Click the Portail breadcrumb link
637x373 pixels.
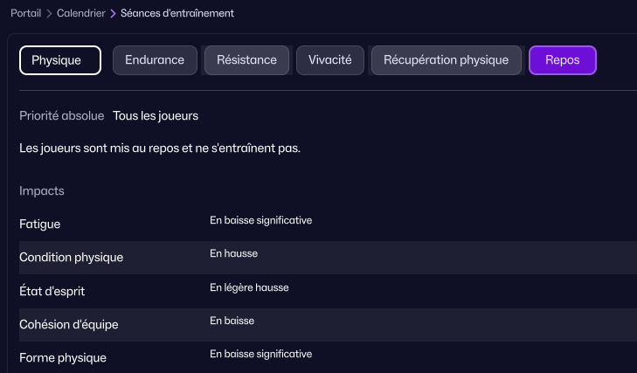tap(25, 14)
